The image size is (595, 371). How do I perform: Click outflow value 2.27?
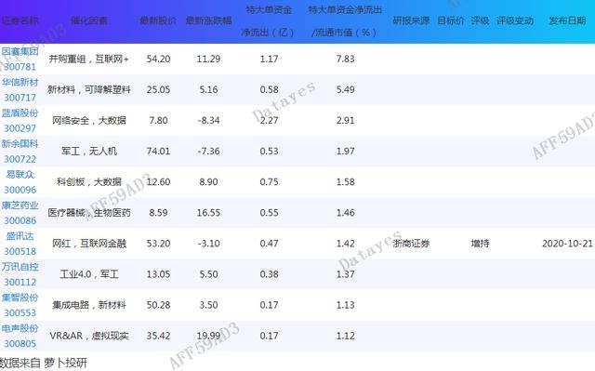click(x=269, y=120)
